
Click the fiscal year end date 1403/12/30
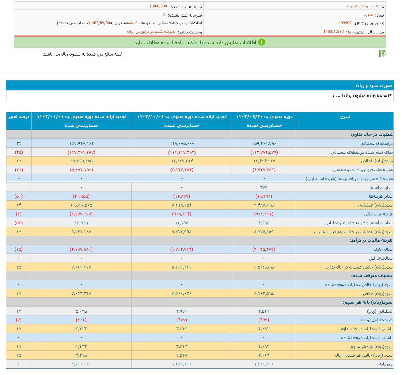click(333, 32)
